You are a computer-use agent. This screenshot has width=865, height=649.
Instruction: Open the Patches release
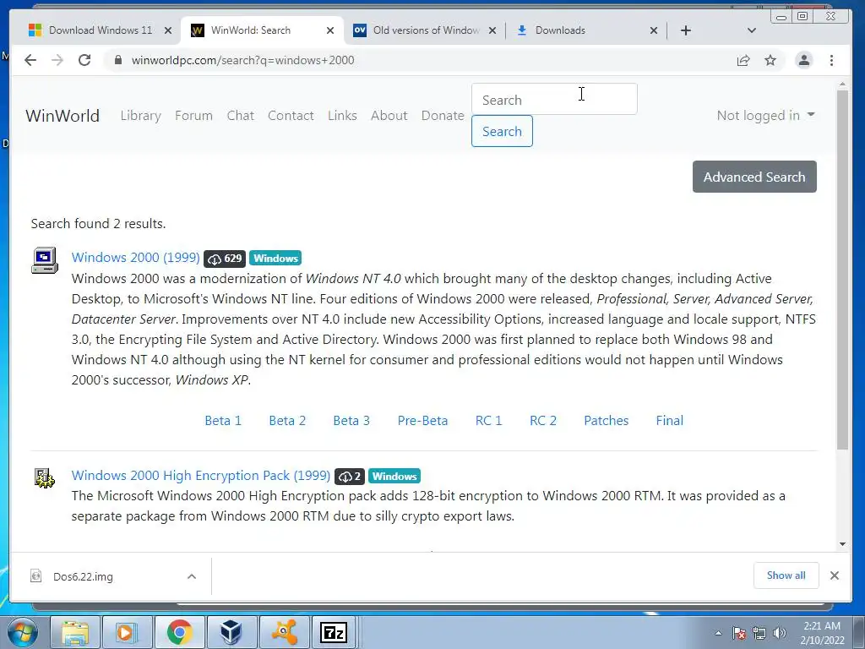[x=607, y=421]
